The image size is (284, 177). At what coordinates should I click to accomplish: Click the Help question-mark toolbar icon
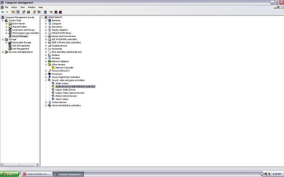tap(34, 12)
